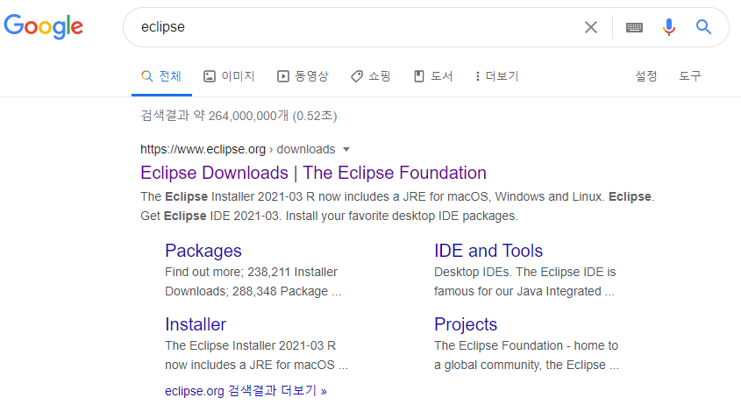Click the result count text 검색결과 약 264,000,000개
The width and height of the screenshot is (741, 412).
[x=215, y=116]
